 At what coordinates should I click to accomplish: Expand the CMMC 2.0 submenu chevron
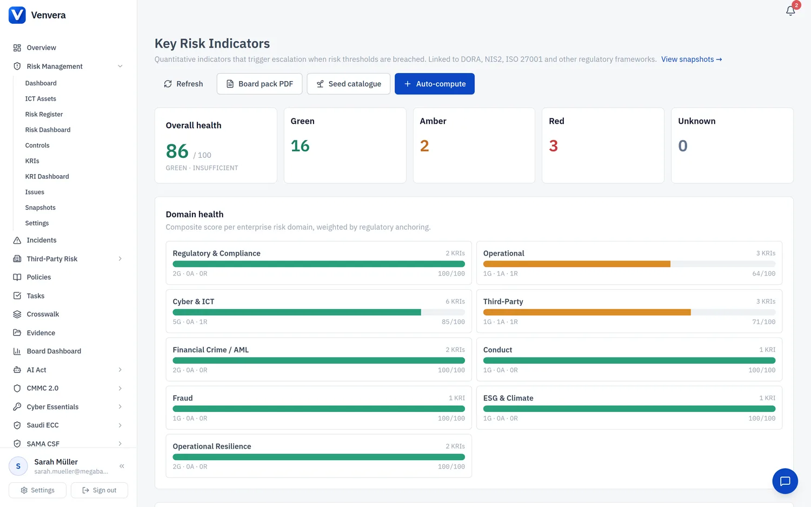pyautogui.click(x=120, y=388)
